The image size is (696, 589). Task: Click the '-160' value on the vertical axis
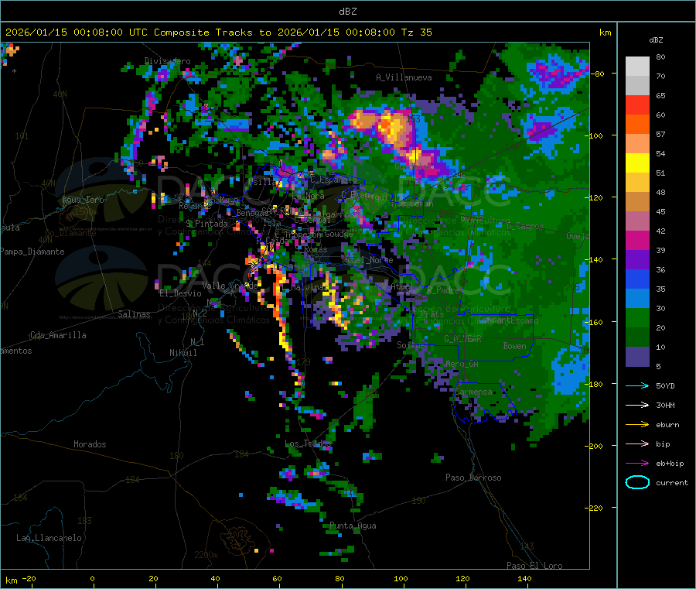[x=595, y=322]
